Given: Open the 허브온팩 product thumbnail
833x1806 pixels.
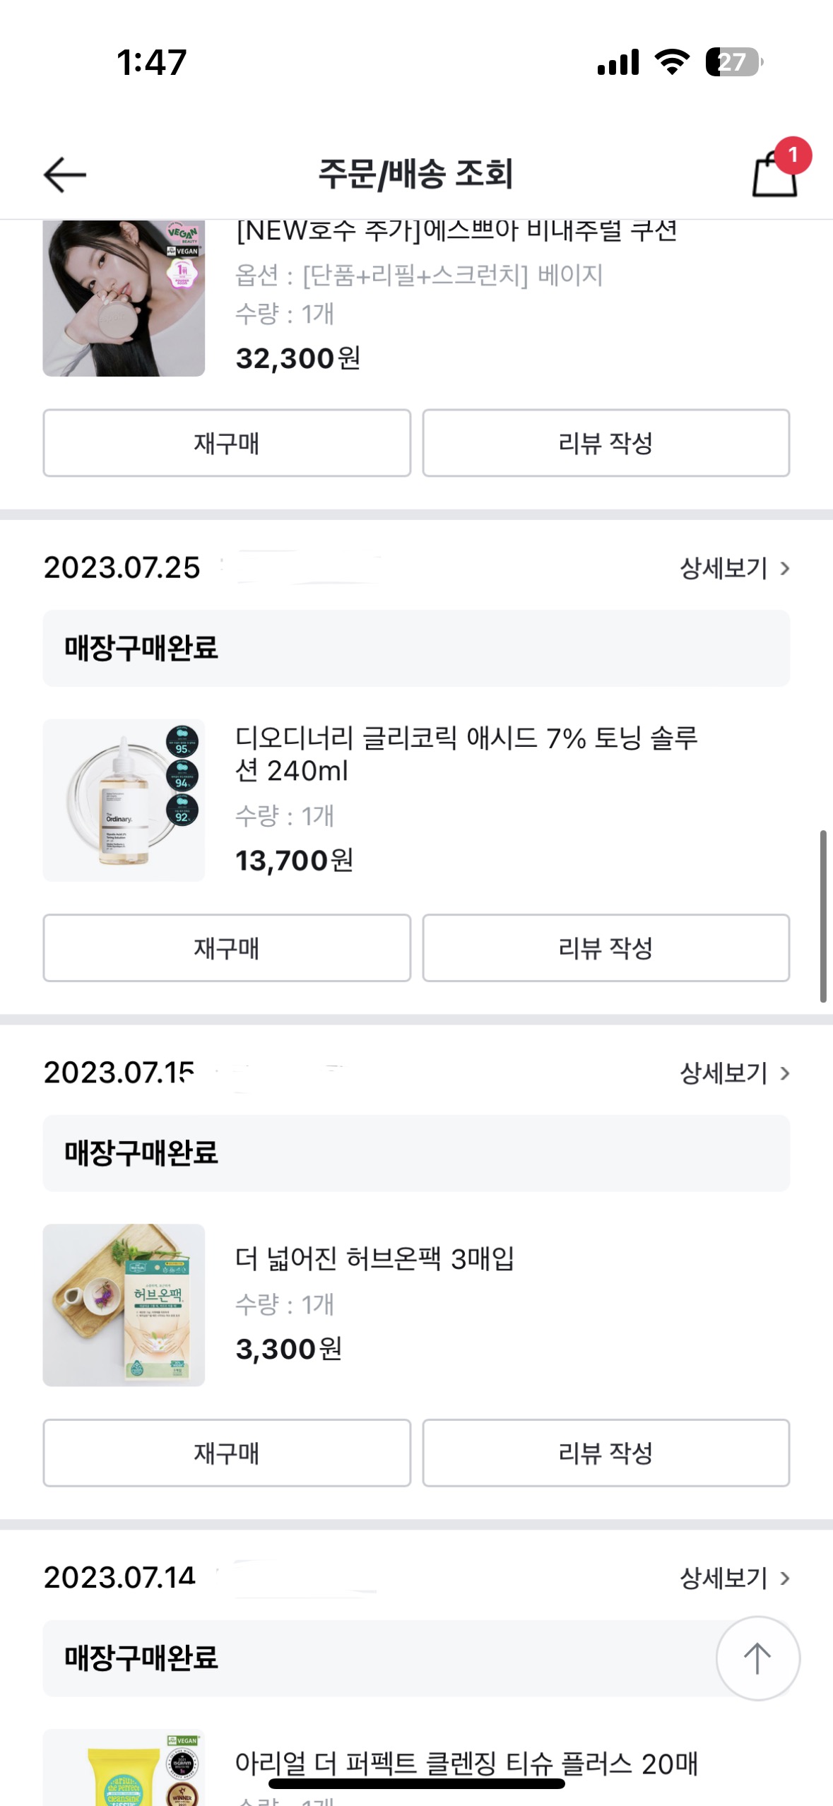Looking at the screenshot, I should [124, 1305].
